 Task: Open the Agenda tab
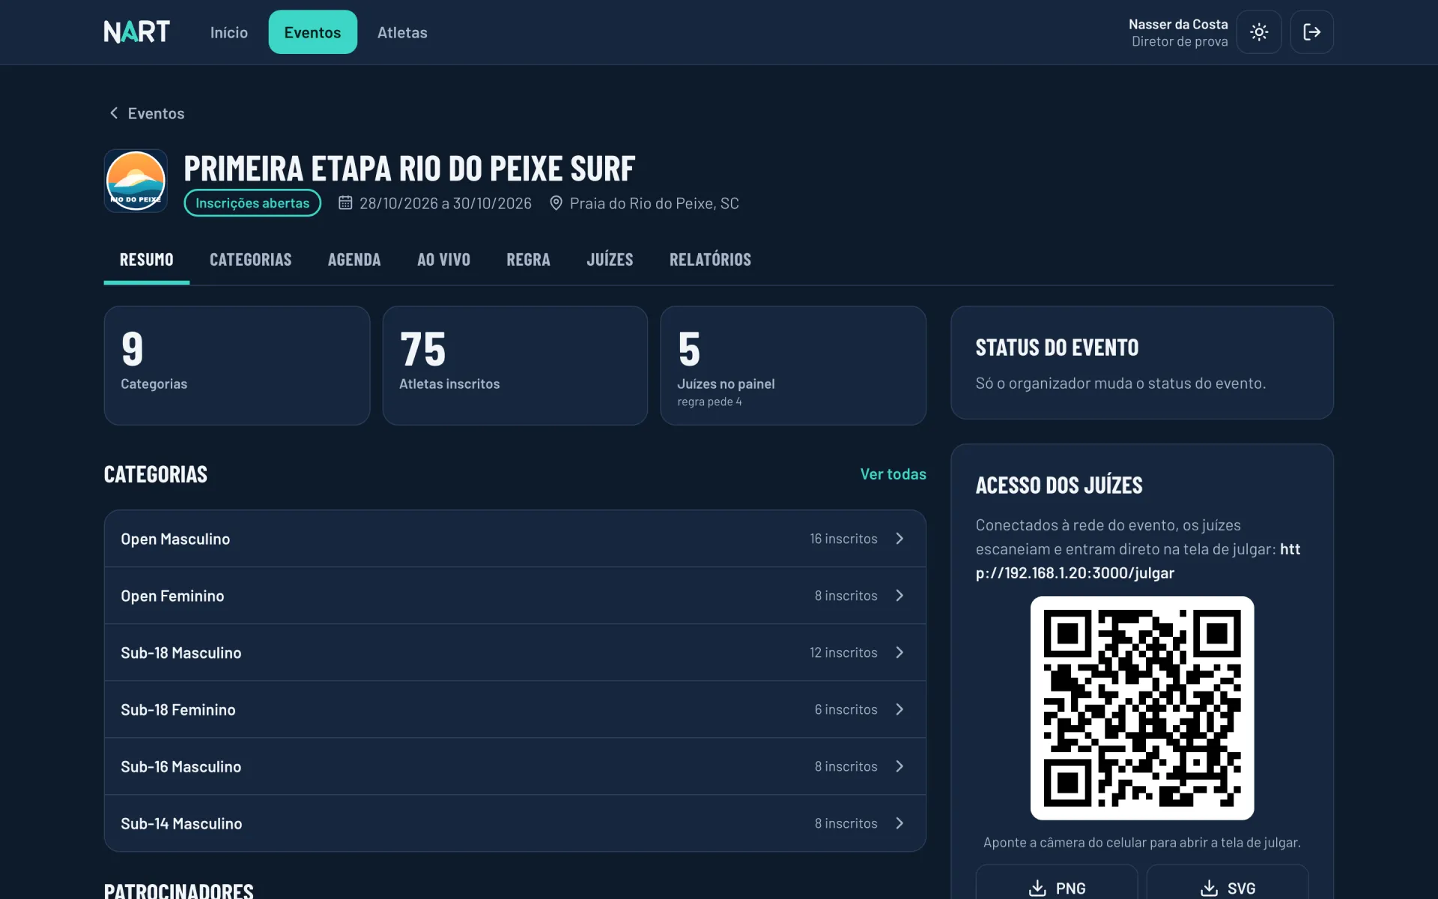(x=354, y=260)
